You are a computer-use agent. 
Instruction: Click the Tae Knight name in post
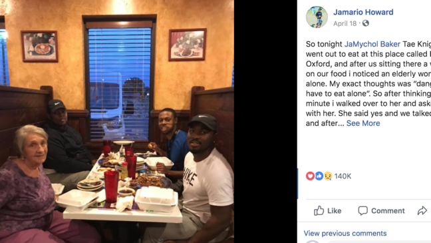[417, 44]
